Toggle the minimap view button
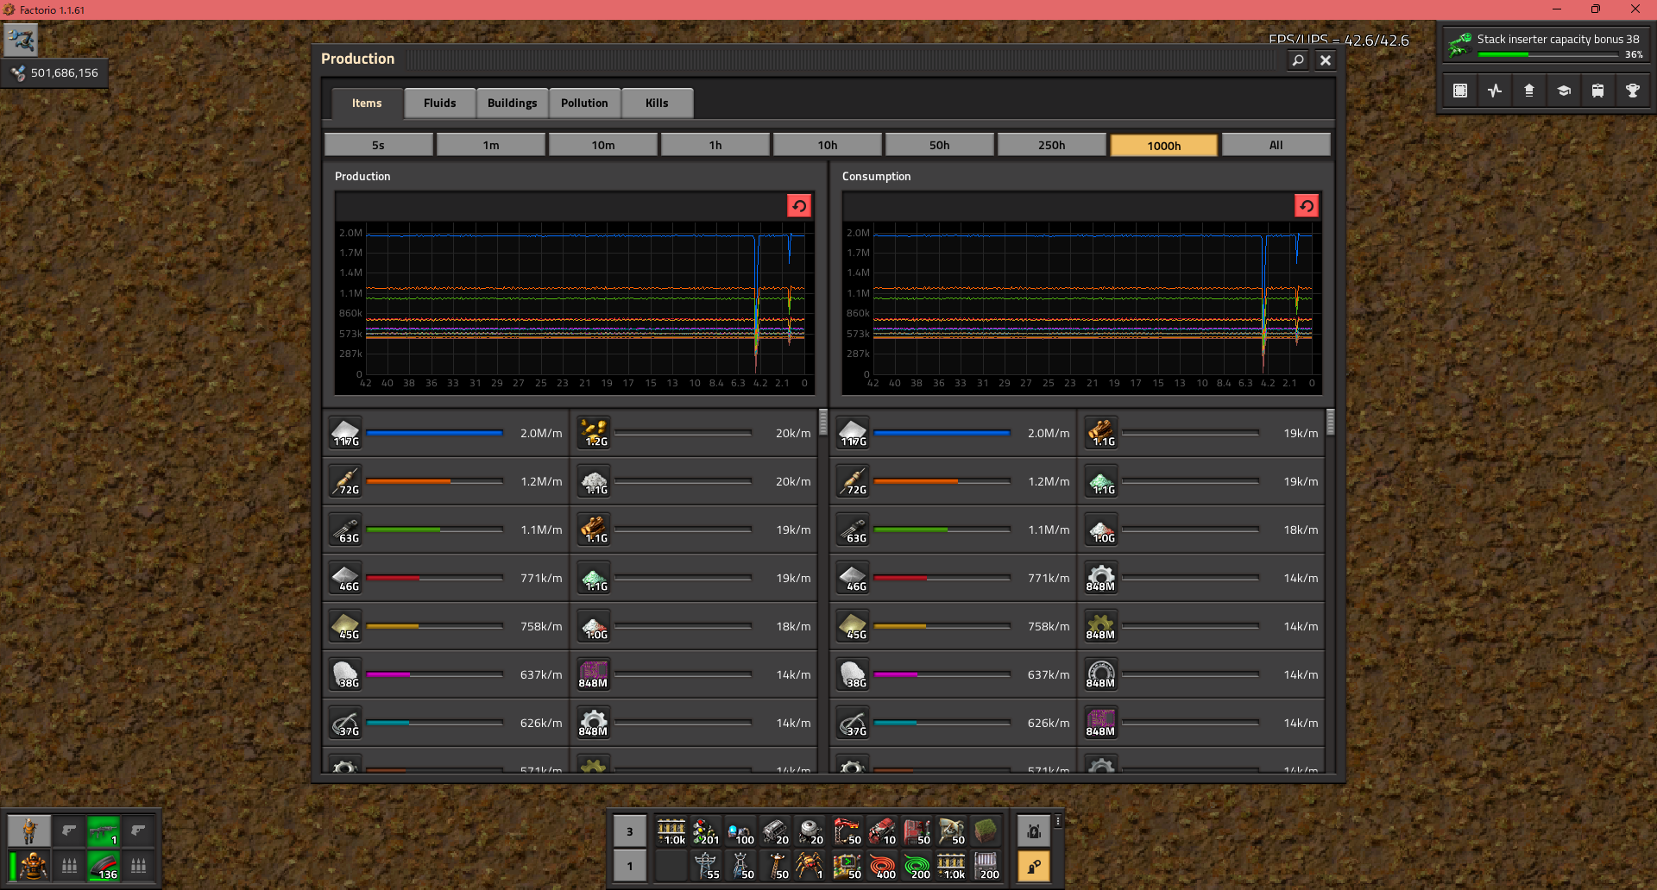Viewport: 1657px width, 890px height. 1460,91
